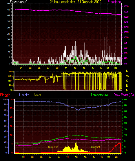135x161 pixels.
Task: Click the 1000 pressure axis value
Action: point(126,37)
